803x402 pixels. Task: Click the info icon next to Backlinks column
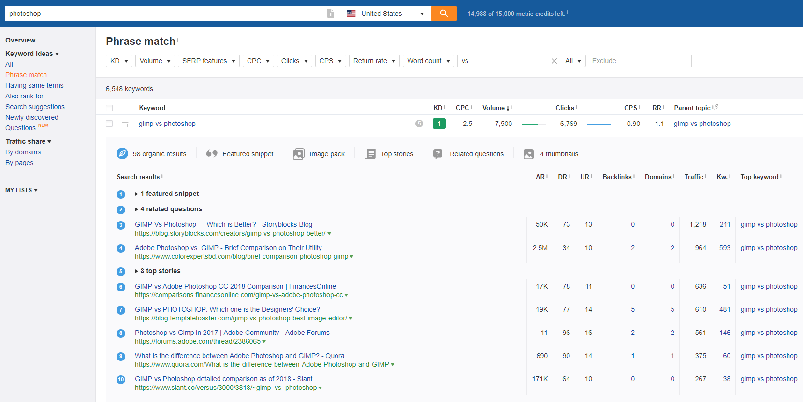pos(634,176)
